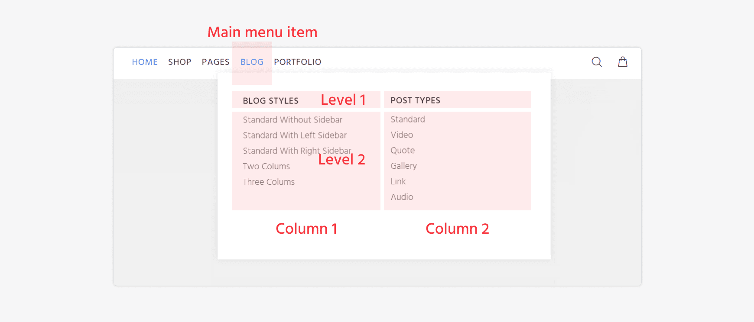Select the Audio post type
Screen dimensions: 754x322
[402, 197]
